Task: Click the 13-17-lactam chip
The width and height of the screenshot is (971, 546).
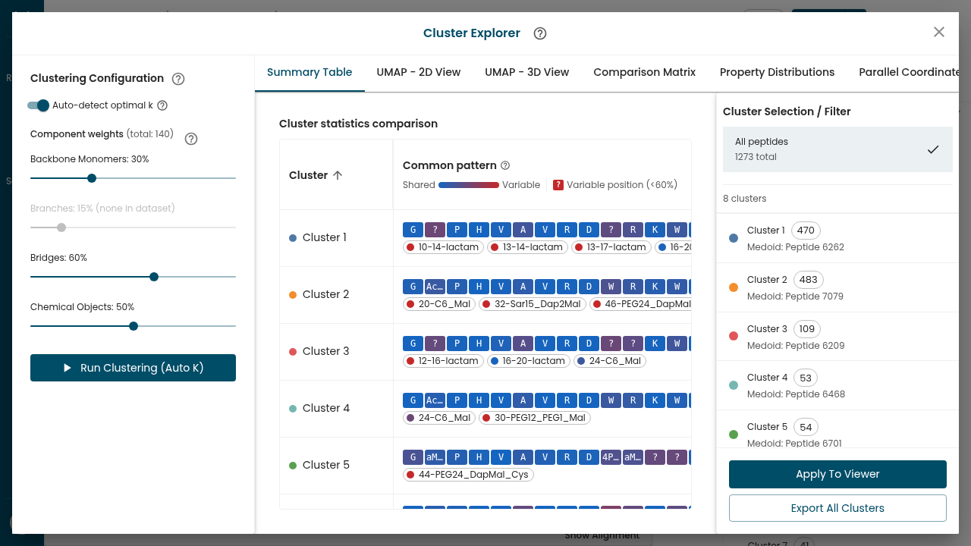Action: [x=611, y=247]
